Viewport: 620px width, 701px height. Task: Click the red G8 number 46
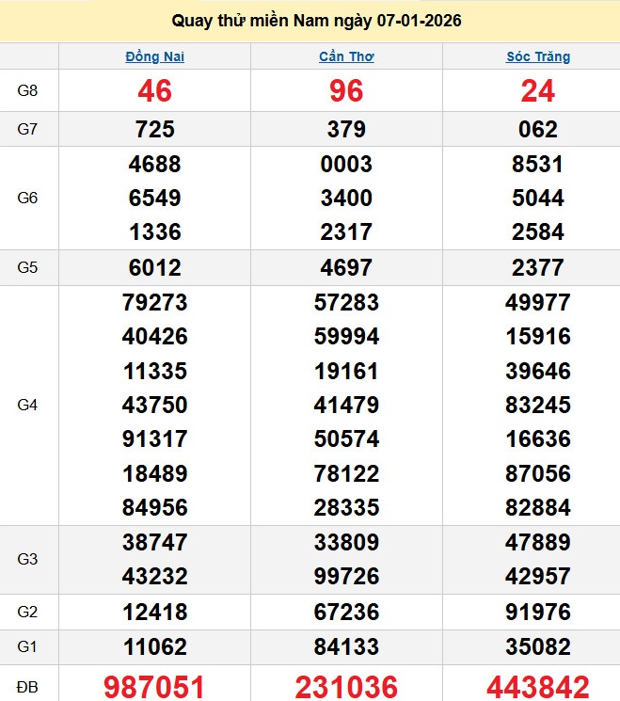point(154,91)
